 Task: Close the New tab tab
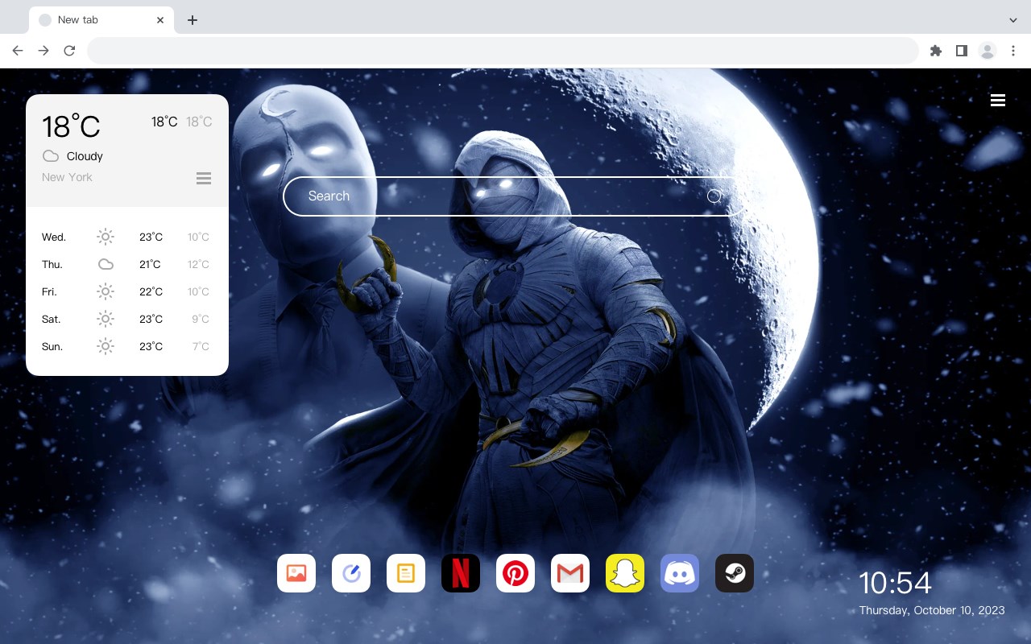(161, 20)
